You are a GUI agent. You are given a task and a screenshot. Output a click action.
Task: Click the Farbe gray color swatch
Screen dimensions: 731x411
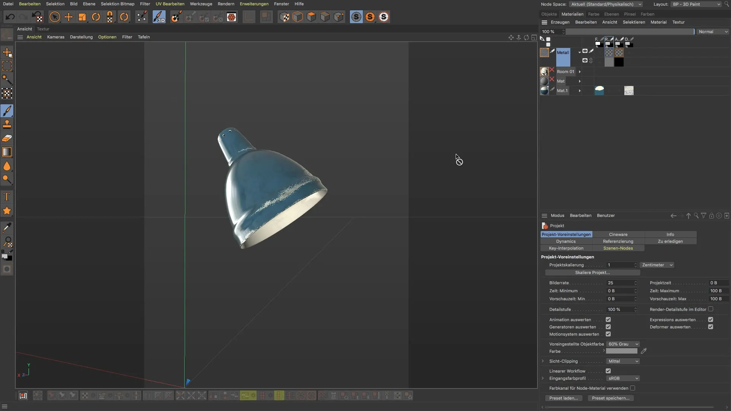(x=621, y=351)
